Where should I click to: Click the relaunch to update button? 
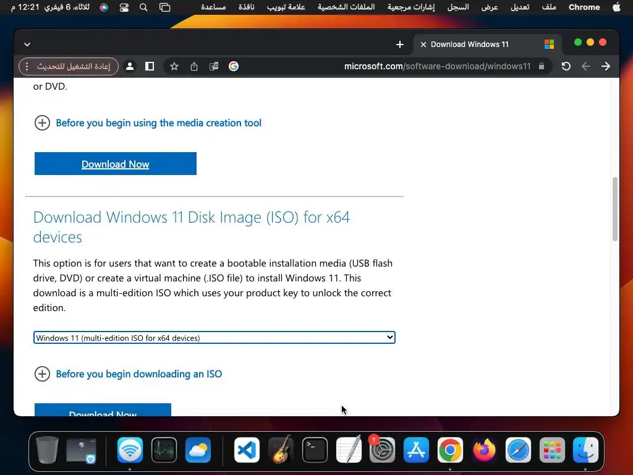[74, 66]
